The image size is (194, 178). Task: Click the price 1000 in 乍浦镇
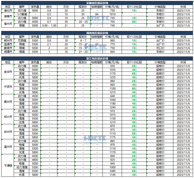click(112, 167)
